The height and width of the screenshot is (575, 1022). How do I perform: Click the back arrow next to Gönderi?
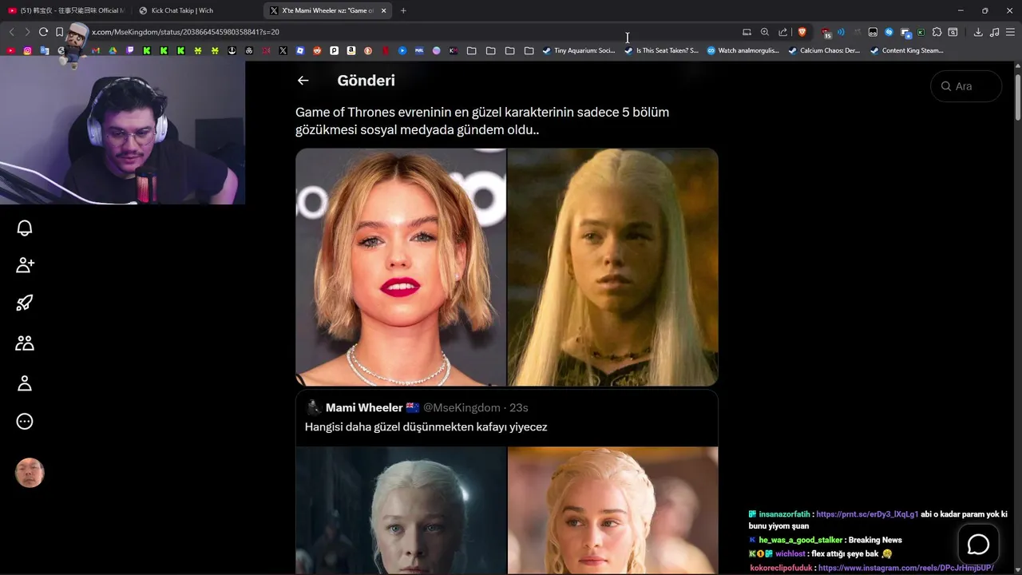pos(303,81)
